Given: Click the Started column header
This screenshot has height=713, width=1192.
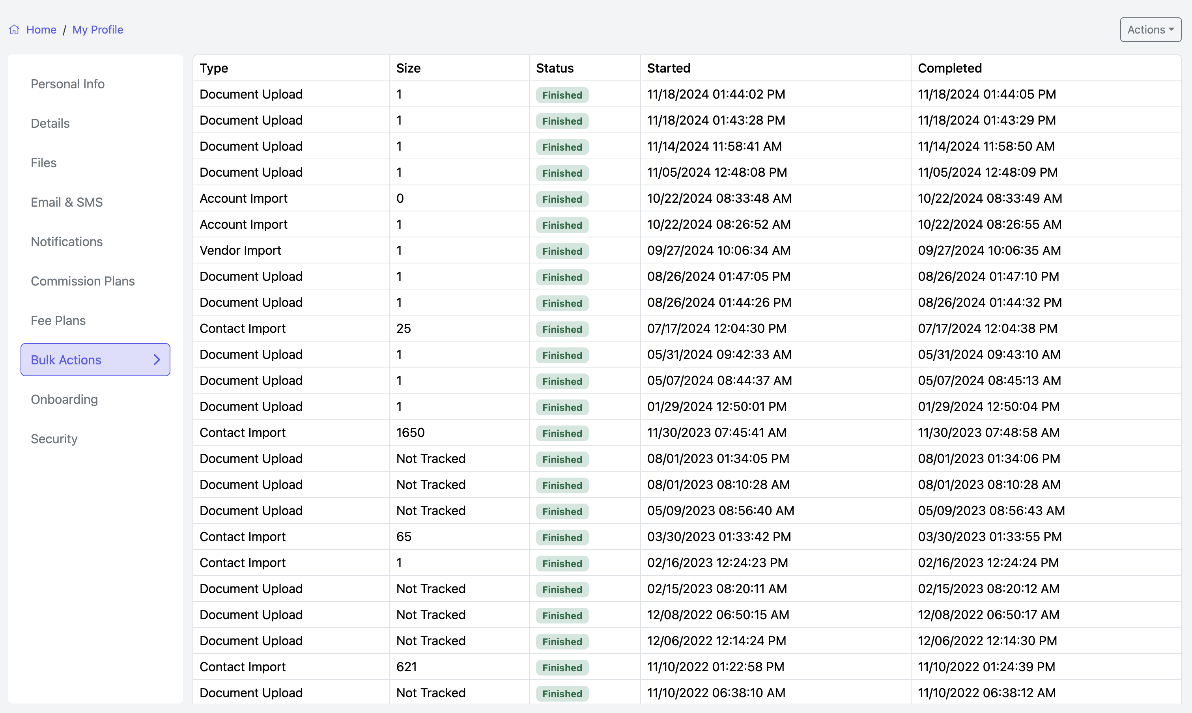Looking at the screenshot, I should tap(668, 68).
